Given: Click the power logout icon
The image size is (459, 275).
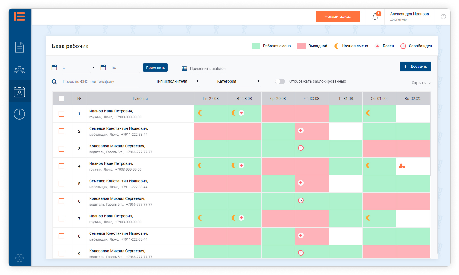Looking at the screenshot, I should pos(443,17).
